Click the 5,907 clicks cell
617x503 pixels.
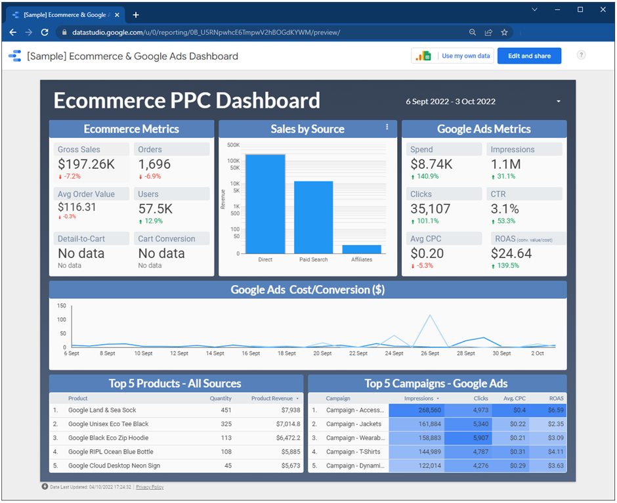tap(468, 438)
